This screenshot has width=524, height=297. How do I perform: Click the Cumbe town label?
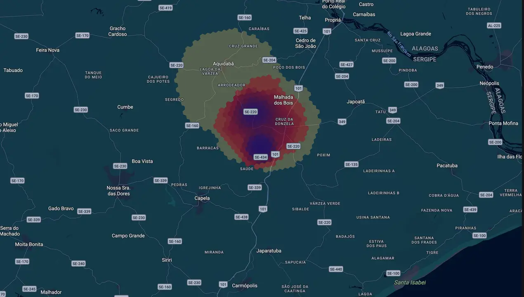pyautogui.click(x=125, y=107)
